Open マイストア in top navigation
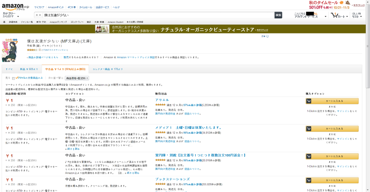The image size is (370, 192). pyautogui.click(x=39, y=7)
